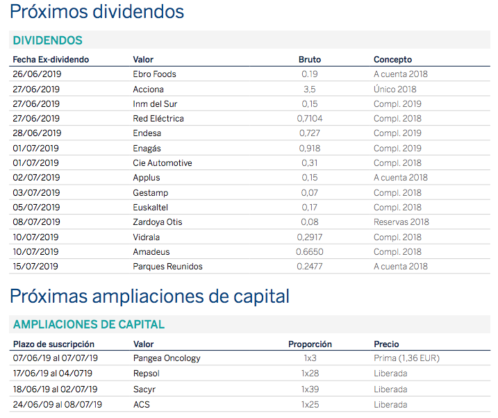Click Red Eléctrica company name
Screen dimensions: 498x418
point(158,118)
